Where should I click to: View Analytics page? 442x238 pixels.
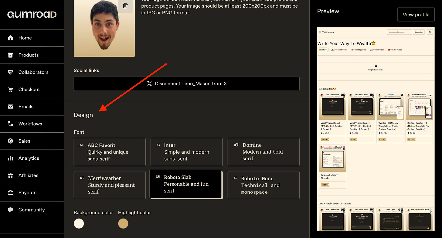32,158
